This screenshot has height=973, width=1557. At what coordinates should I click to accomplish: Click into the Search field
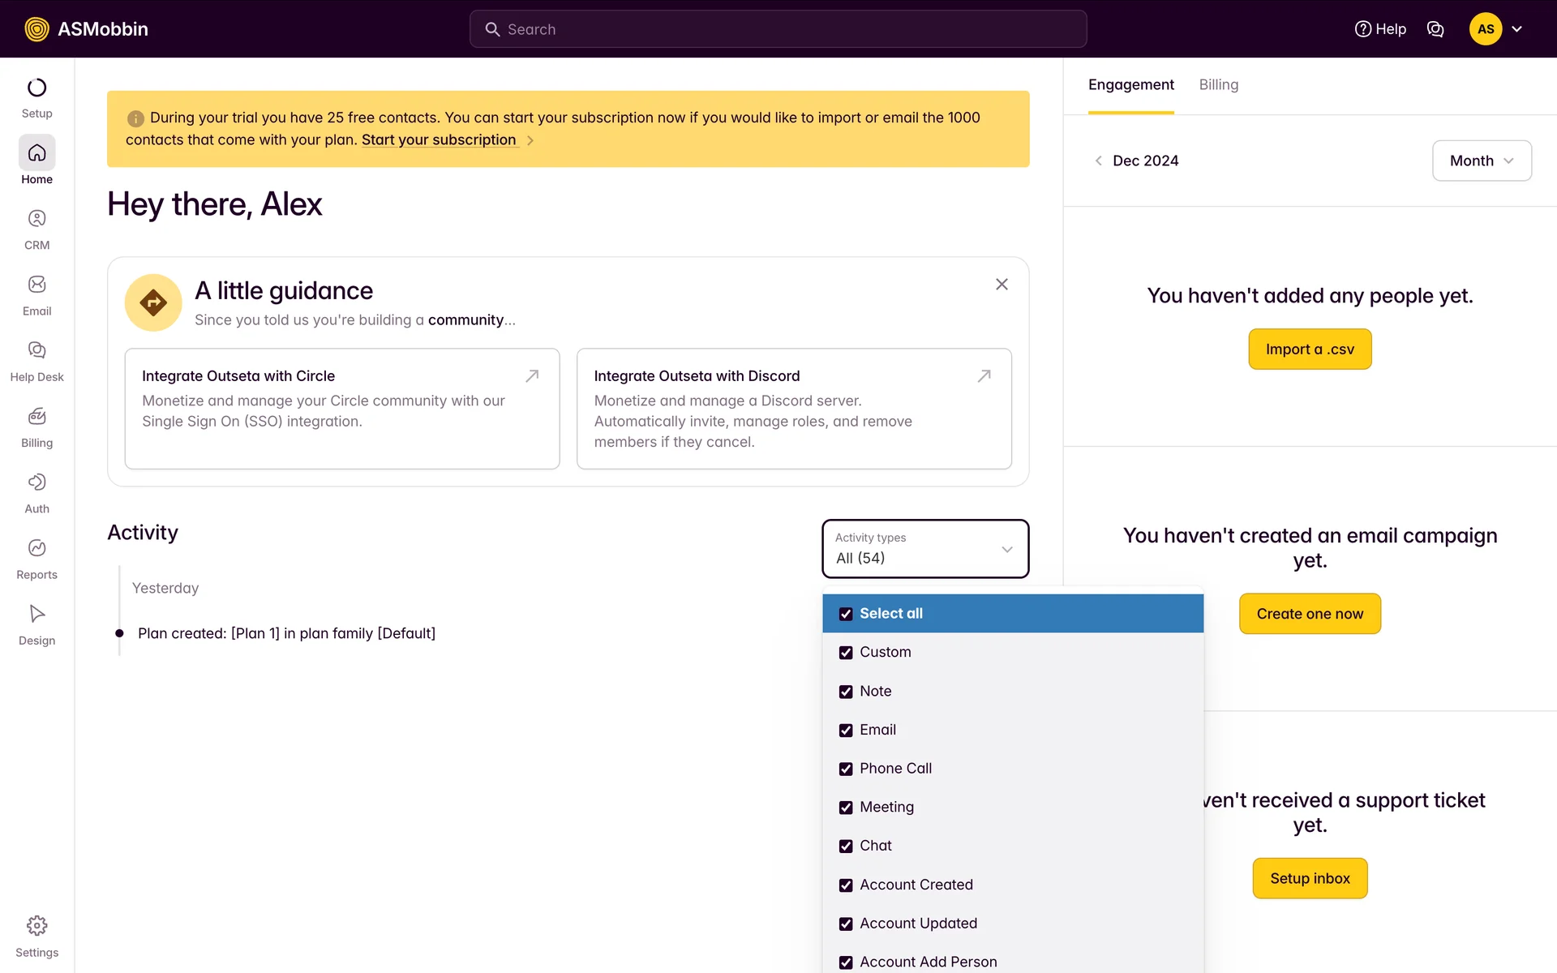(x=778, y=29)
